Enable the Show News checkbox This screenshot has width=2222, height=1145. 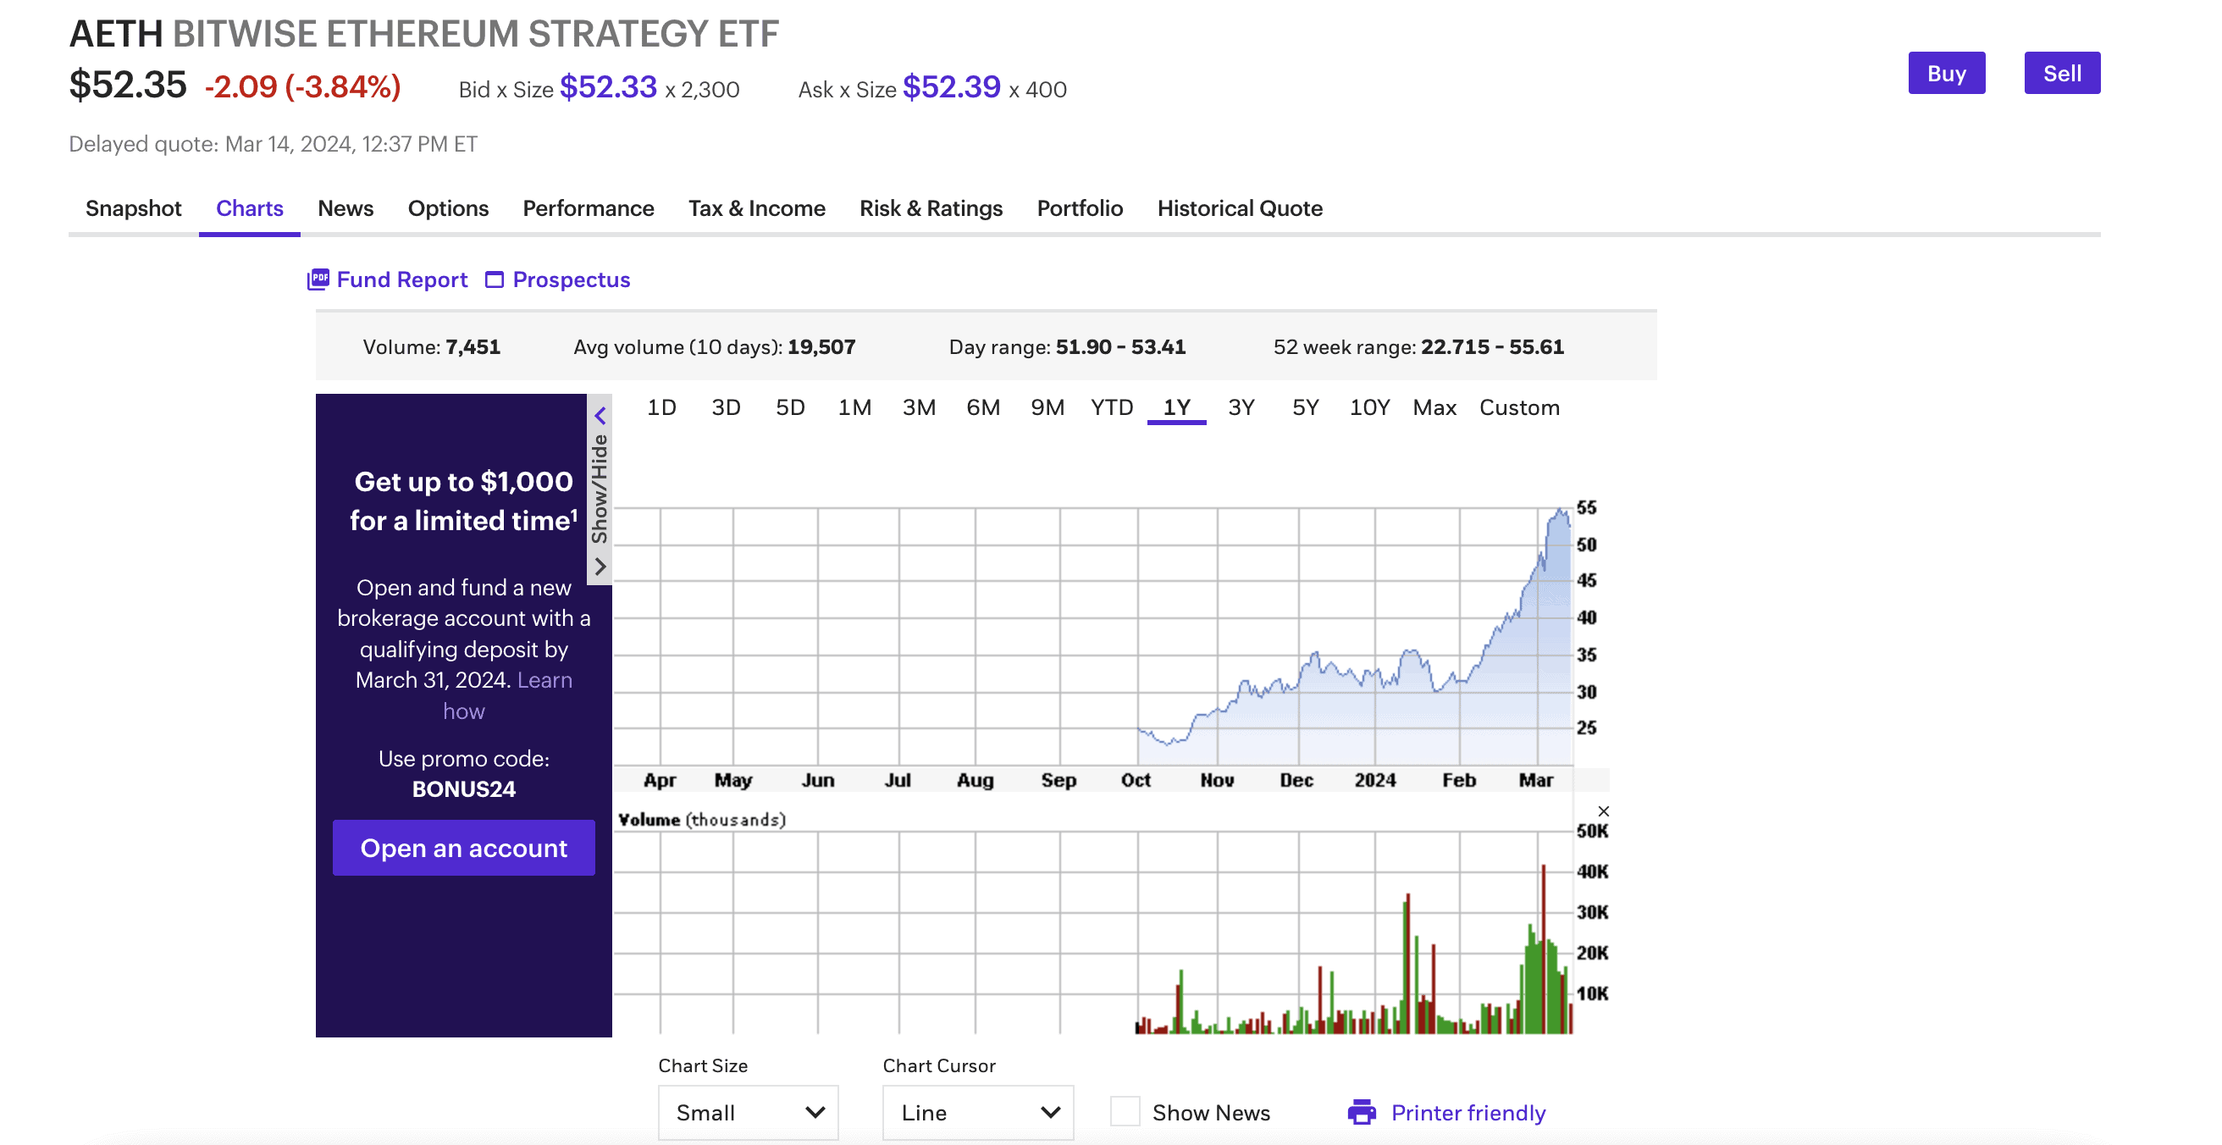pos(1124,1111)
